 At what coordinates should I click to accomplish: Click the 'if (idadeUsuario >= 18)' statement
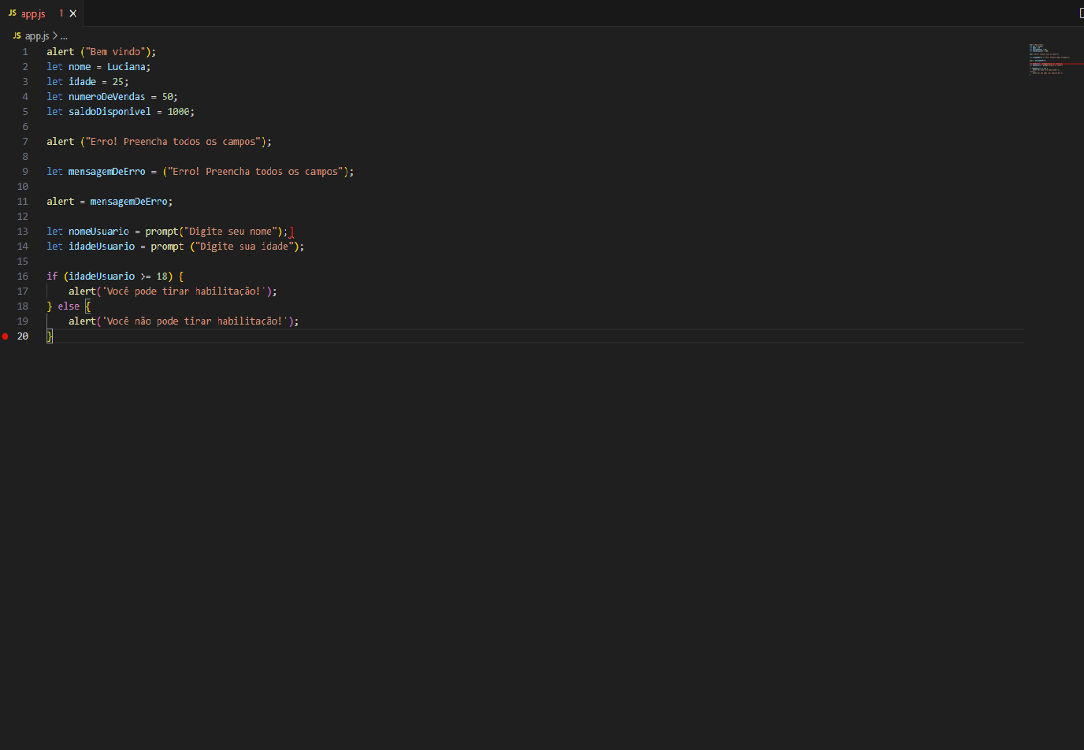(x=115, y=277)
